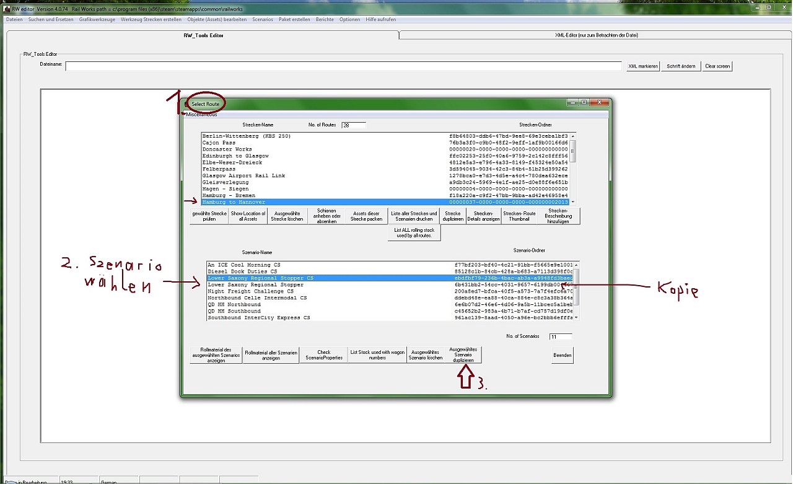Image resolution: width=793 pixels, height=484 pixels.
Task: Click the RW editor title bar icon
Action: pyautogui.click(x=7, y=8)
